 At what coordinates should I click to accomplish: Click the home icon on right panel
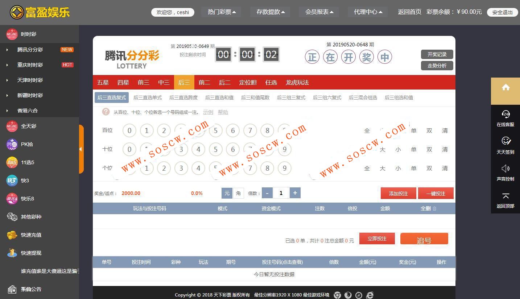tap(505, 87)
